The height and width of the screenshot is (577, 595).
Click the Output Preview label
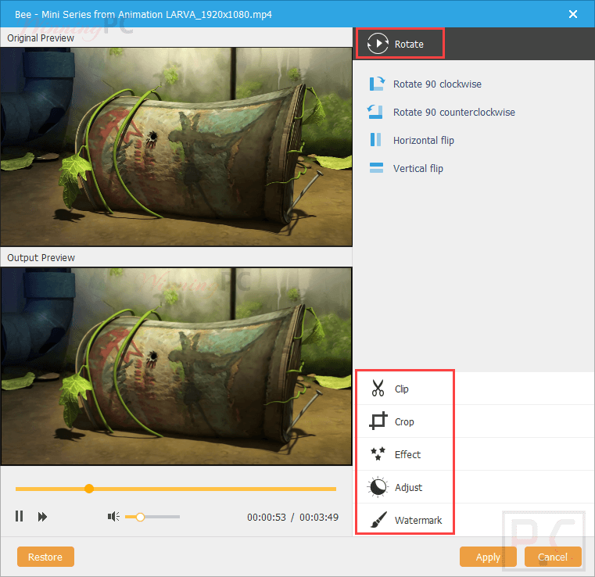click(x=41, y=257)
